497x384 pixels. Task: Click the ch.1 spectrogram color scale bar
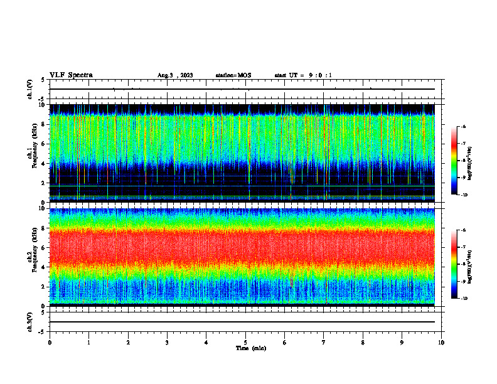coord(454,161)
